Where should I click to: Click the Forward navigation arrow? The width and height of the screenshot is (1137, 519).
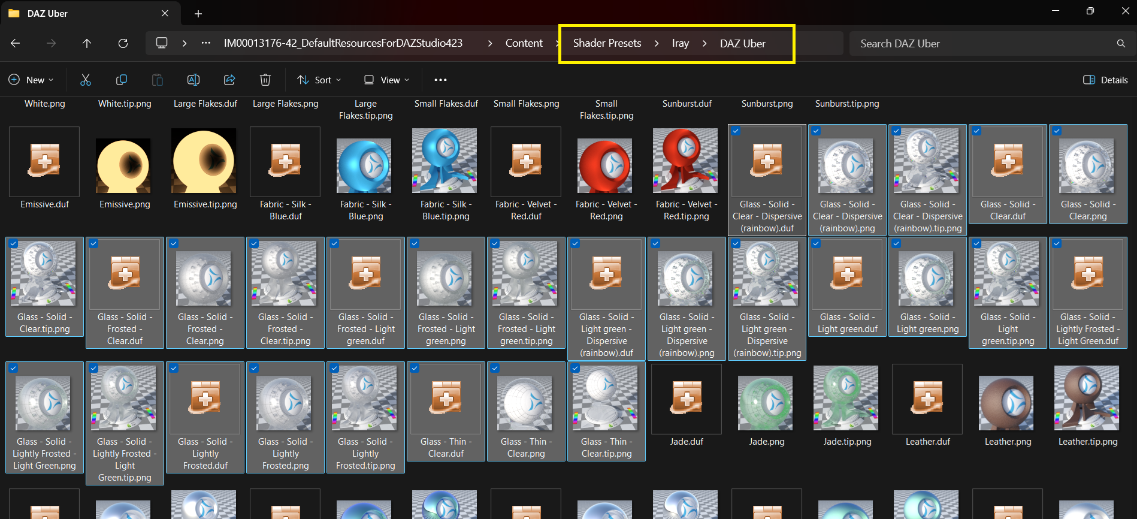[x=52, y=43]
